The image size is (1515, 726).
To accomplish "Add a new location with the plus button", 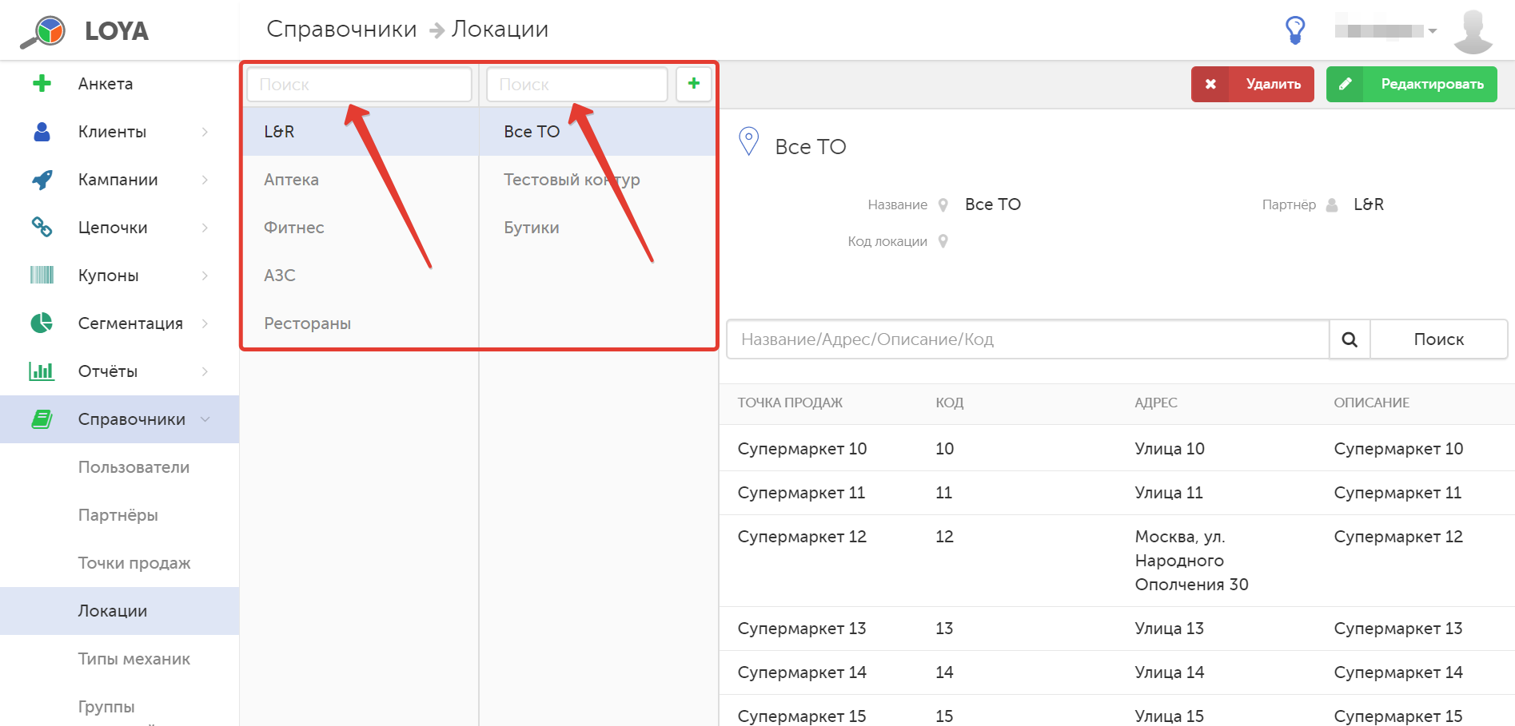I will 694,84.
